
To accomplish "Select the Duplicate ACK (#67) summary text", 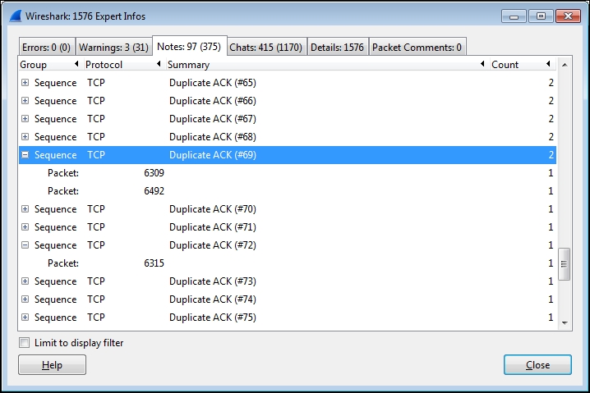I will point(213,119).
